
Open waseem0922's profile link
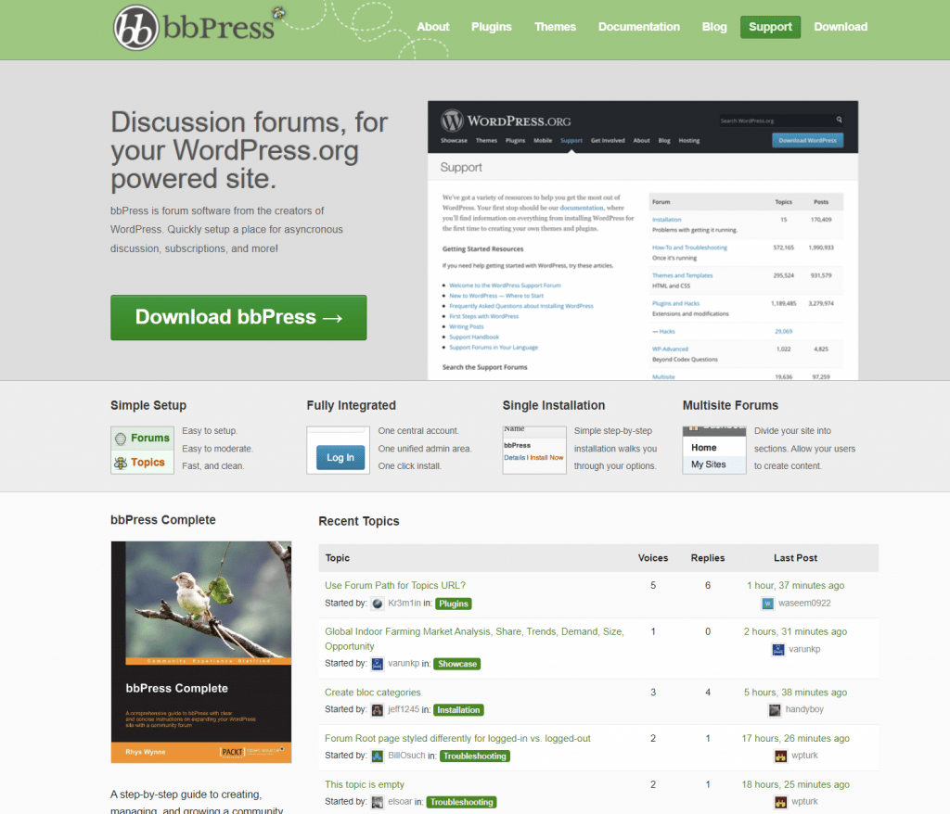[804, 604]
